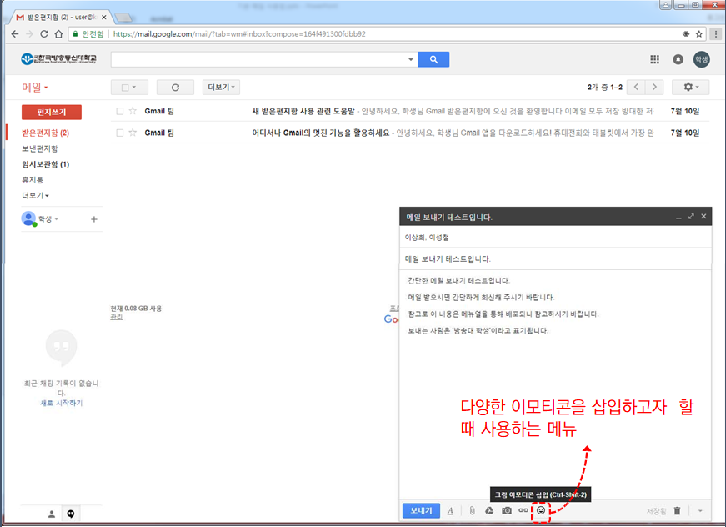Click the browser address bar URL
The image size is (726, 527).
pos(239,34)
